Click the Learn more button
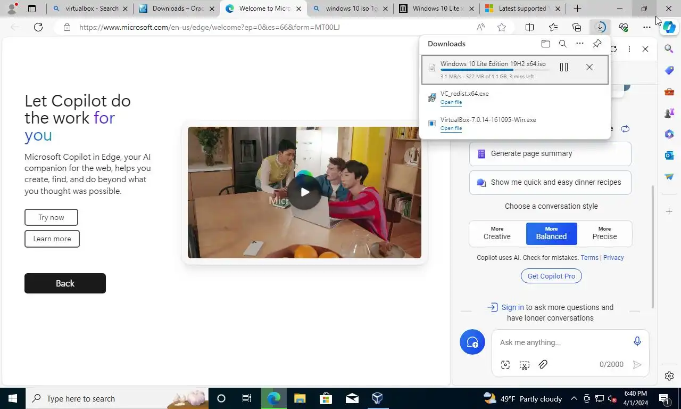This screenshot has height=409, width=681. pyautogui.click(x=52, y=239)
